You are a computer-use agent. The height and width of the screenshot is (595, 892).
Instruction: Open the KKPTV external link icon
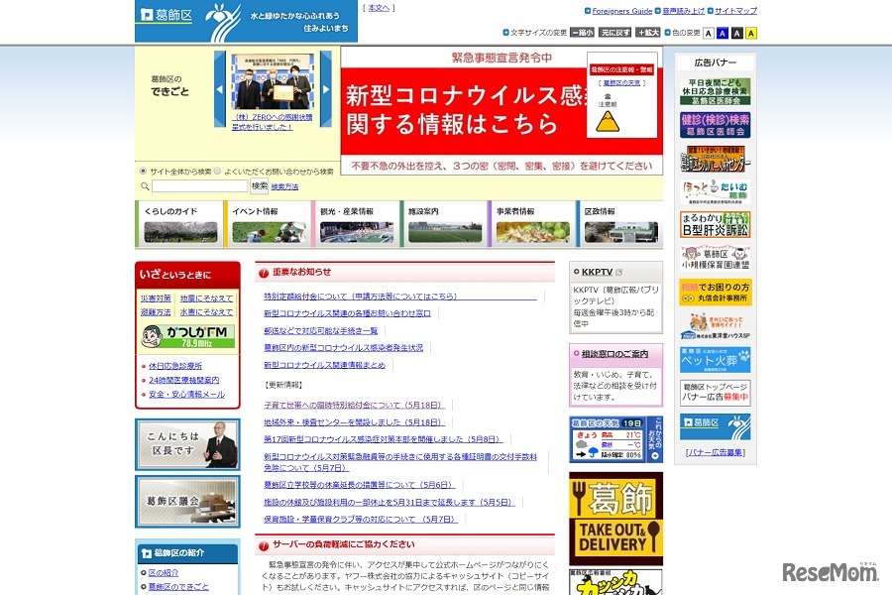618,272
